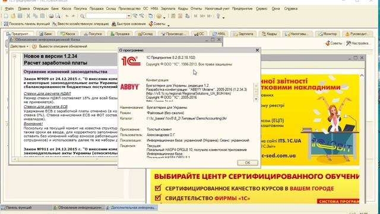Open Советы in the command toolbar

pos(157,24)
